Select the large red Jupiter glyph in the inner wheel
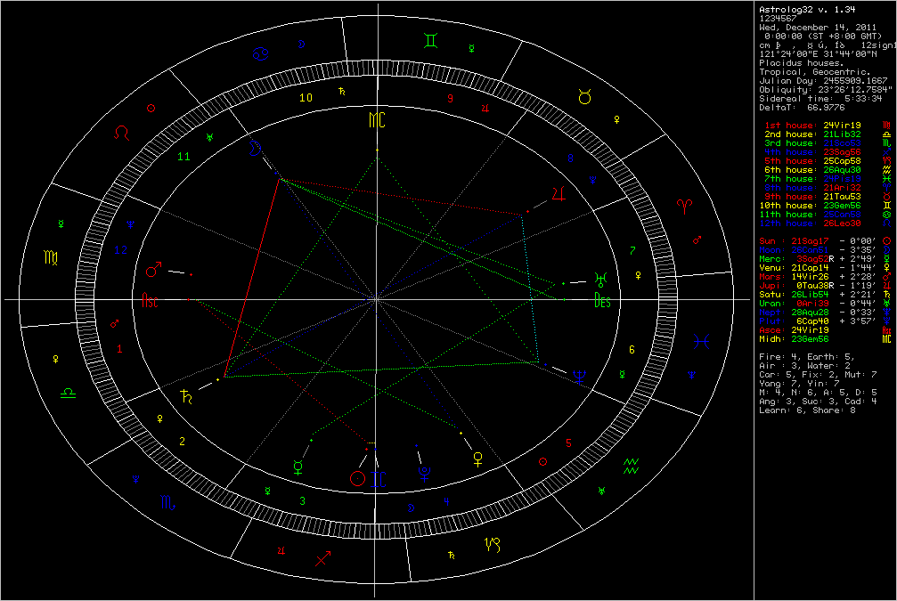Viewport: 897px width, 601px height. (x=559, y=193)
